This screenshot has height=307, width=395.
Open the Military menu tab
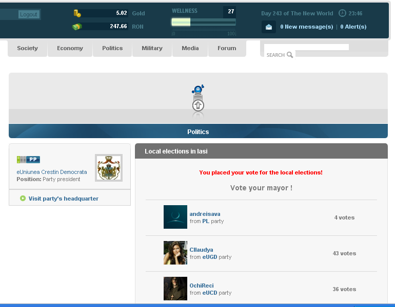(152, 48)
